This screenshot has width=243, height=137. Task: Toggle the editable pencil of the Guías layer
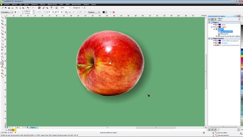(218, 25)
